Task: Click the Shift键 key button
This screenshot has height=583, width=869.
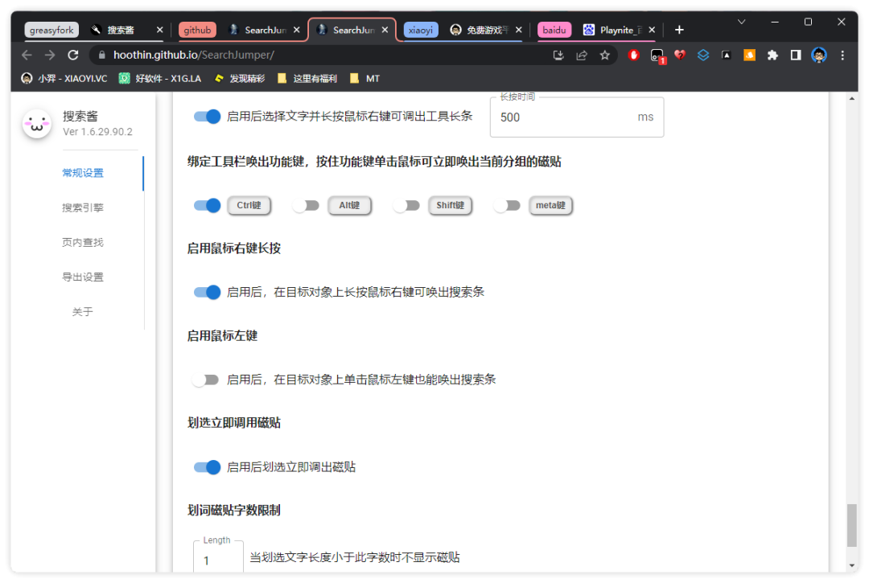Action: (x=450, y=205)
